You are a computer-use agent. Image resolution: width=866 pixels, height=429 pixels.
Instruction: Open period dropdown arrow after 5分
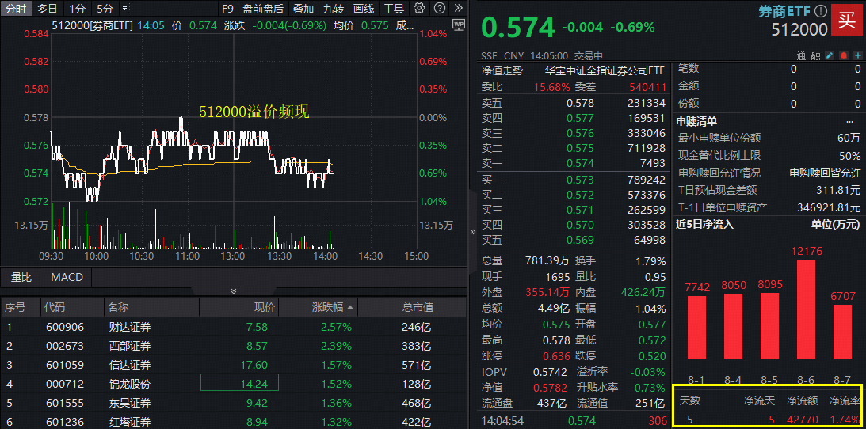(x=124, y=8)
